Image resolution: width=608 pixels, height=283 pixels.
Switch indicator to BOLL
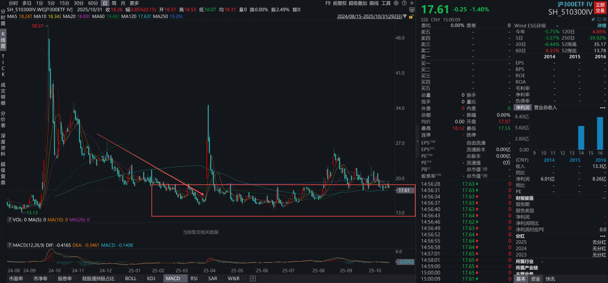click(x=131, y=279)
